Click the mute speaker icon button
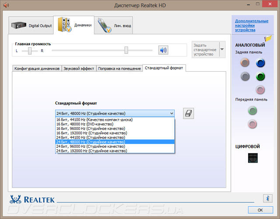Viewport: 280px width, 219px height. [x=163, y=50]
